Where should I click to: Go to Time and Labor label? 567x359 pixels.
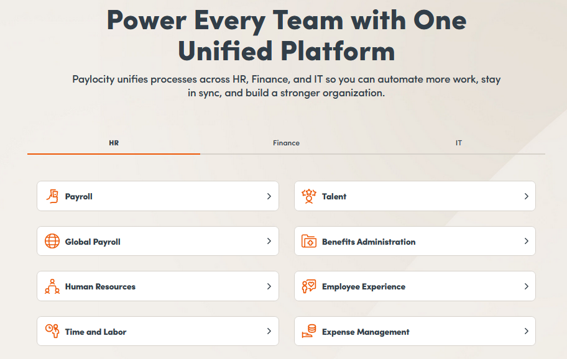[96, 332]
